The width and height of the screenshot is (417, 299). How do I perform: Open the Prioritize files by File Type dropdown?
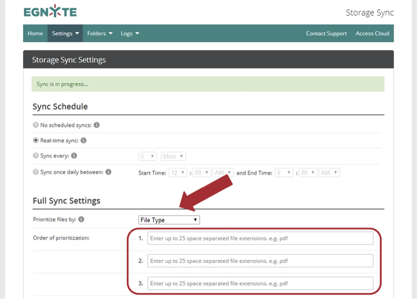[x=169, y=220]
